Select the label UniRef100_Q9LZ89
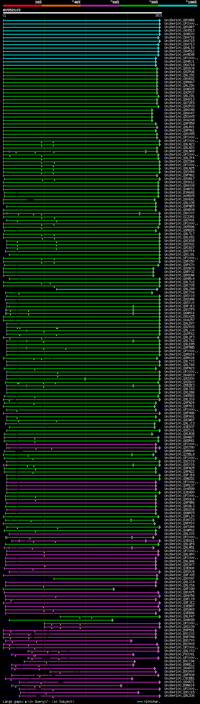 pyautogui.click(x=179, y=289)
